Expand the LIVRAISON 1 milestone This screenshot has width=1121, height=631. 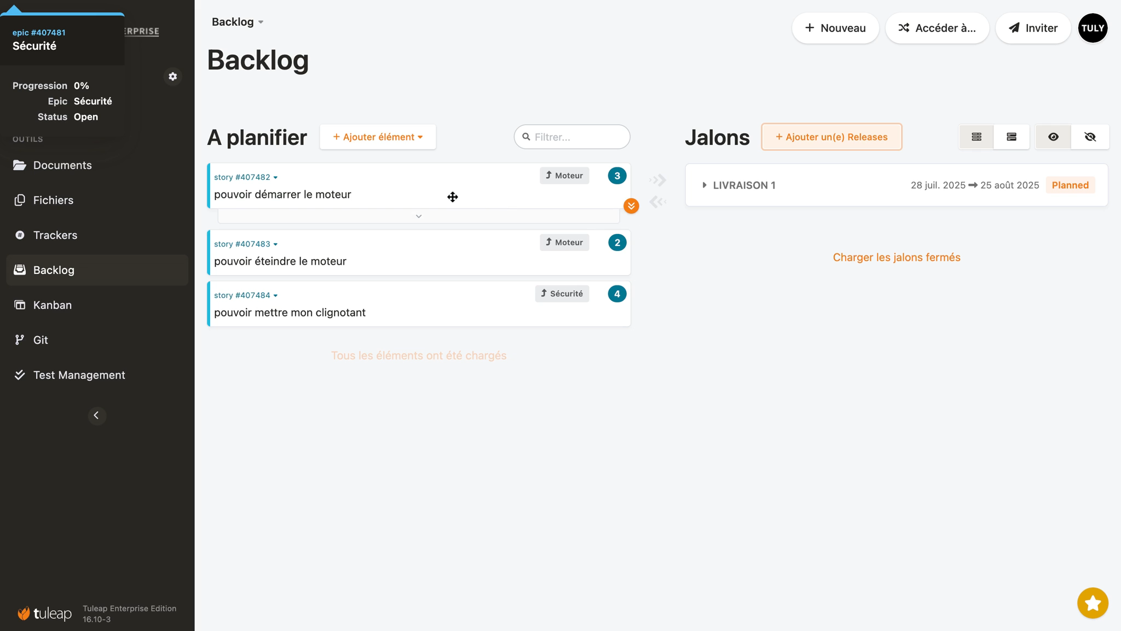point(704,185)
